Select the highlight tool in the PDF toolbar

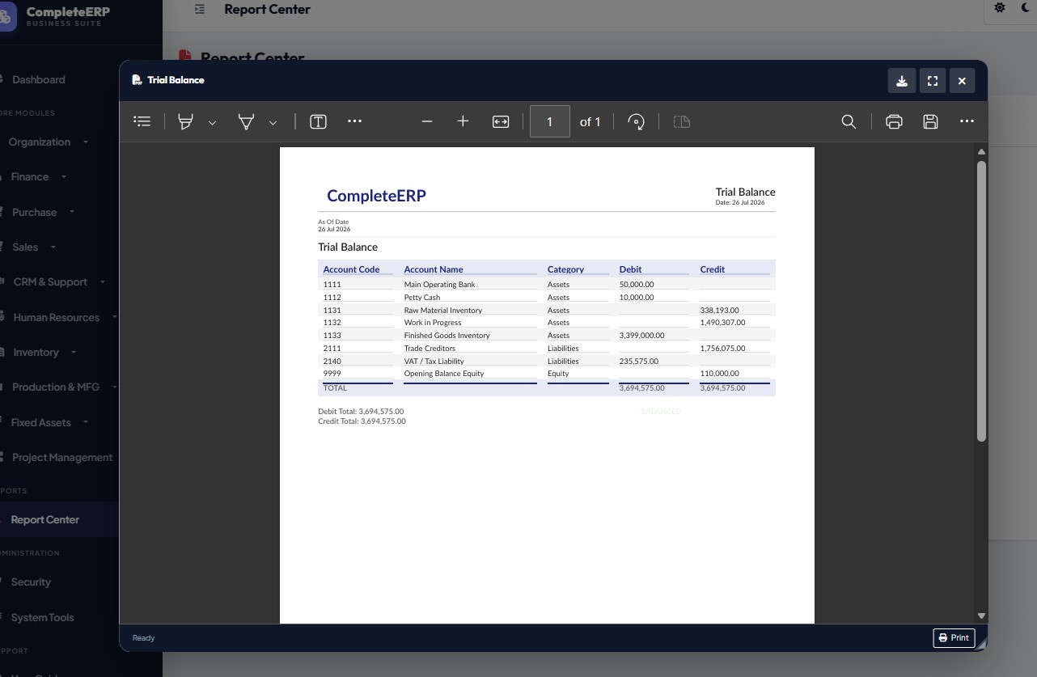(186, 121)
